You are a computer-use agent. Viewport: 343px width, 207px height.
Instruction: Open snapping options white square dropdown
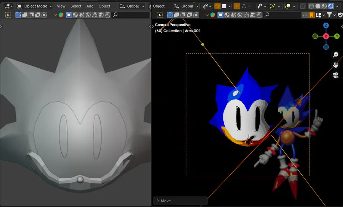point(226,6)
